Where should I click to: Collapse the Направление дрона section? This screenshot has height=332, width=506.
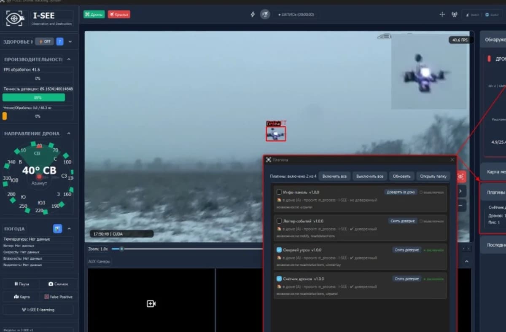coord(69,134)
